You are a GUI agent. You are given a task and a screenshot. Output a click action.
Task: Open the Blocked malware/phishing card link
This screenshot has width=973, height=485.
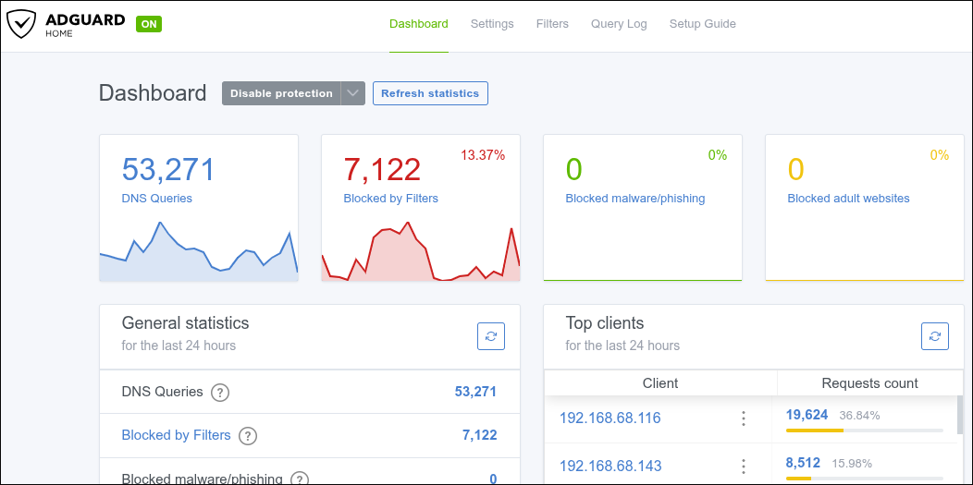(635, 199)
